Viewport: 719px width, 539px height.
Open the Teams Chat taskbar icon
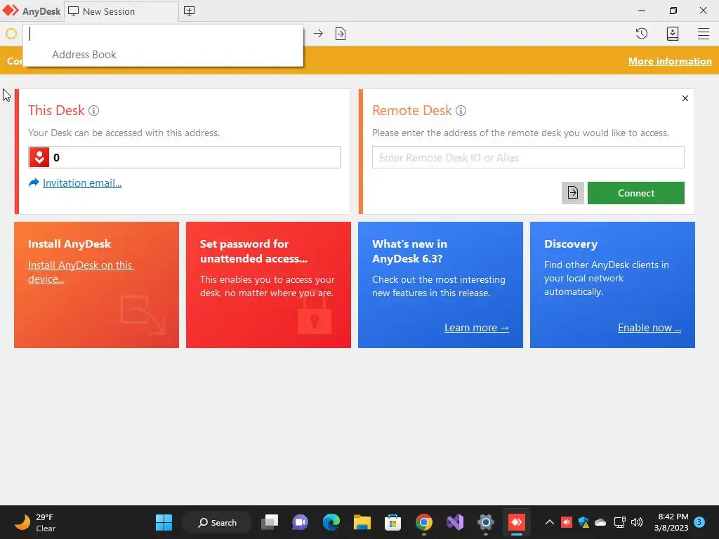tap(300, 522)
